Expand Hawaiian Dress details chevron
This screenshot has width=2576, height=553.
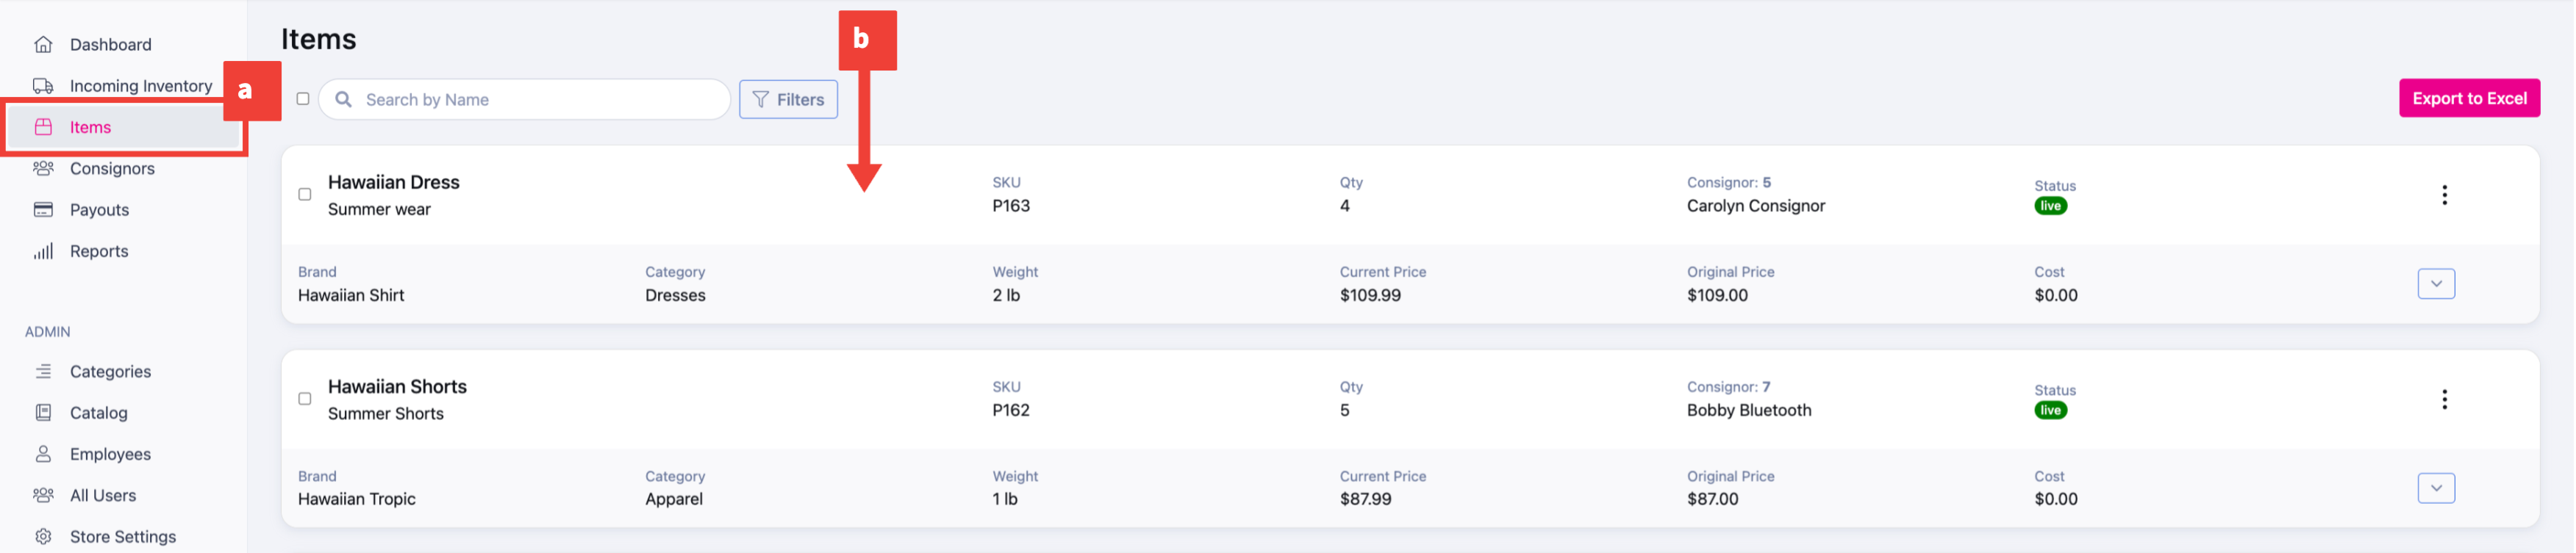(2436, 283)
